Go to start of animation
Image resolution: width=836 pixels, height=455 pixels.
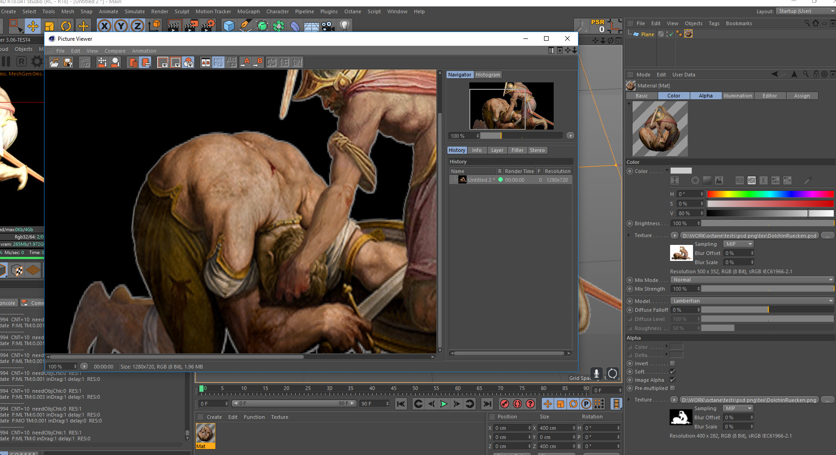(x=401, y=404)
